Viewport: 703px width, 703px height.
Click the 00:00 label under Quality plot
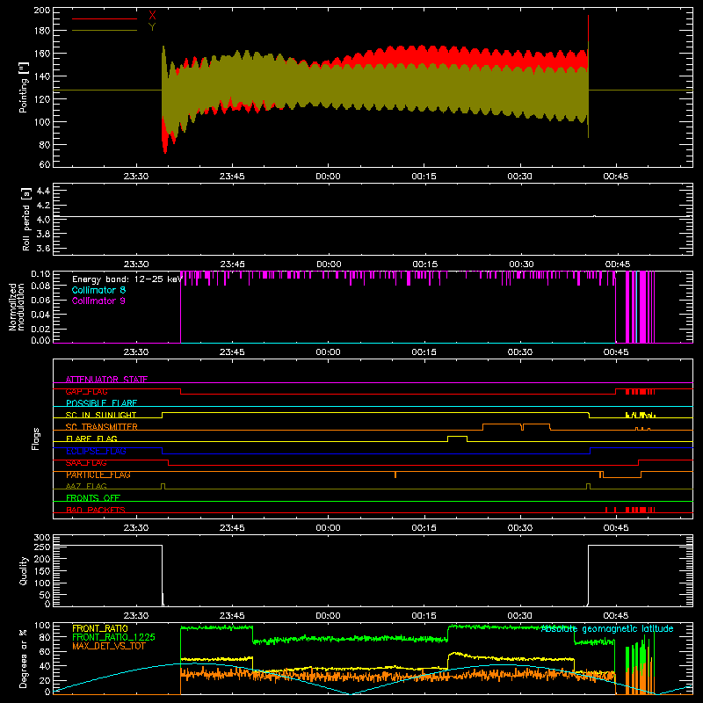tap(328, 616)
